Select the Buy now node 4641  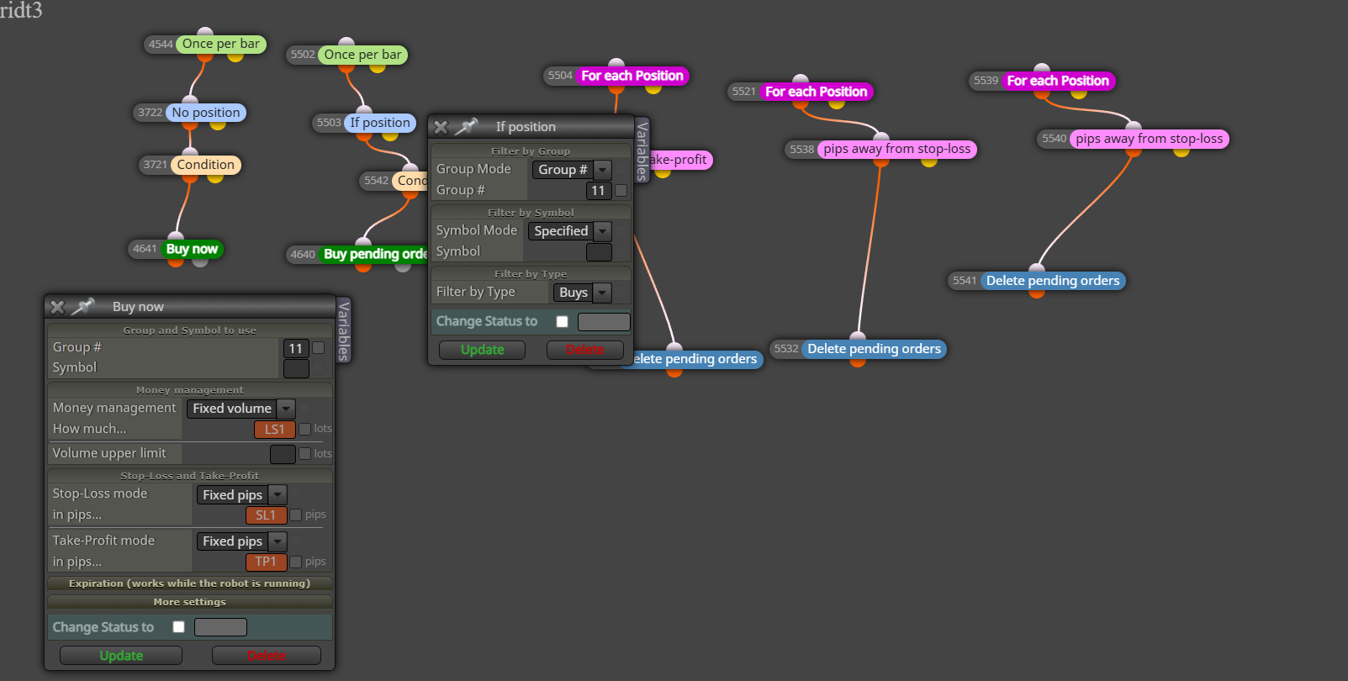192,249
